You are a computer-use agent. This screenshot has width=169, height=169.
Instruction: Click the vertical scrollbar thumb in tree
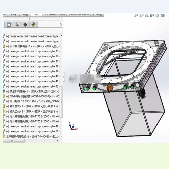pyautogui.click(x=61, y=102)
